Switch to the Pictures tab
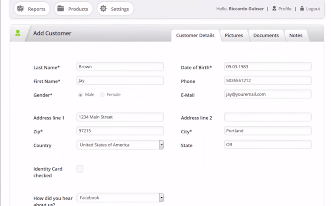 point(234,35)
